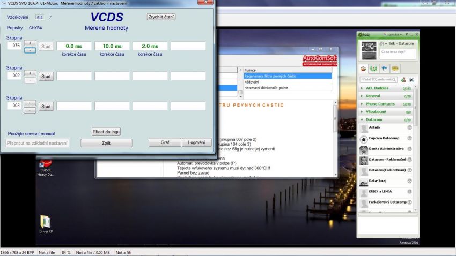Click the ICQ dock window icon in title bar
Screen dimensions: 456x256
tap(407, 34)
